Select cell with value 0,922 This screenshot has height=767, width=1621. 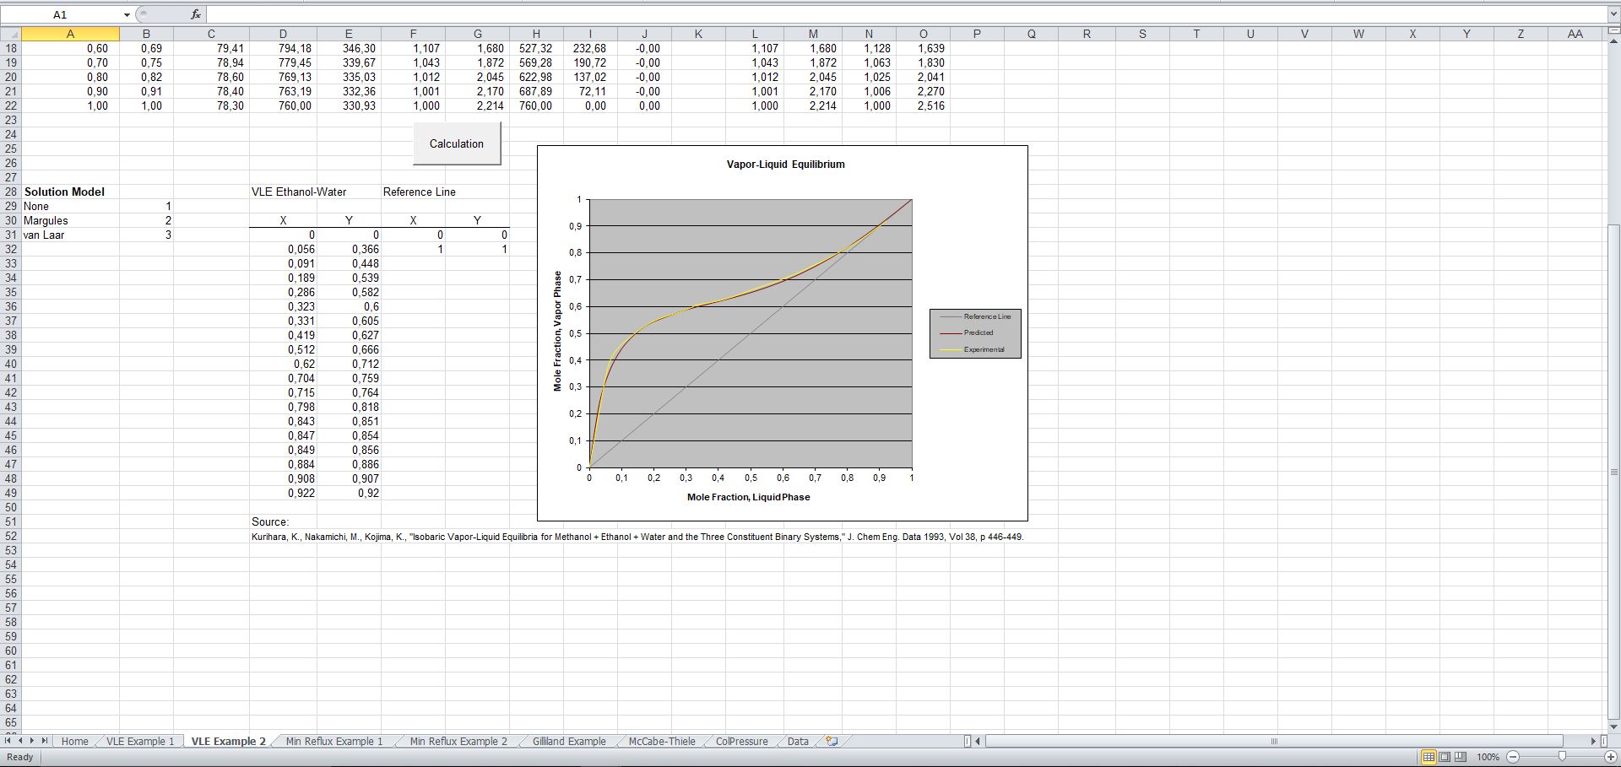(x=283, y=493)
